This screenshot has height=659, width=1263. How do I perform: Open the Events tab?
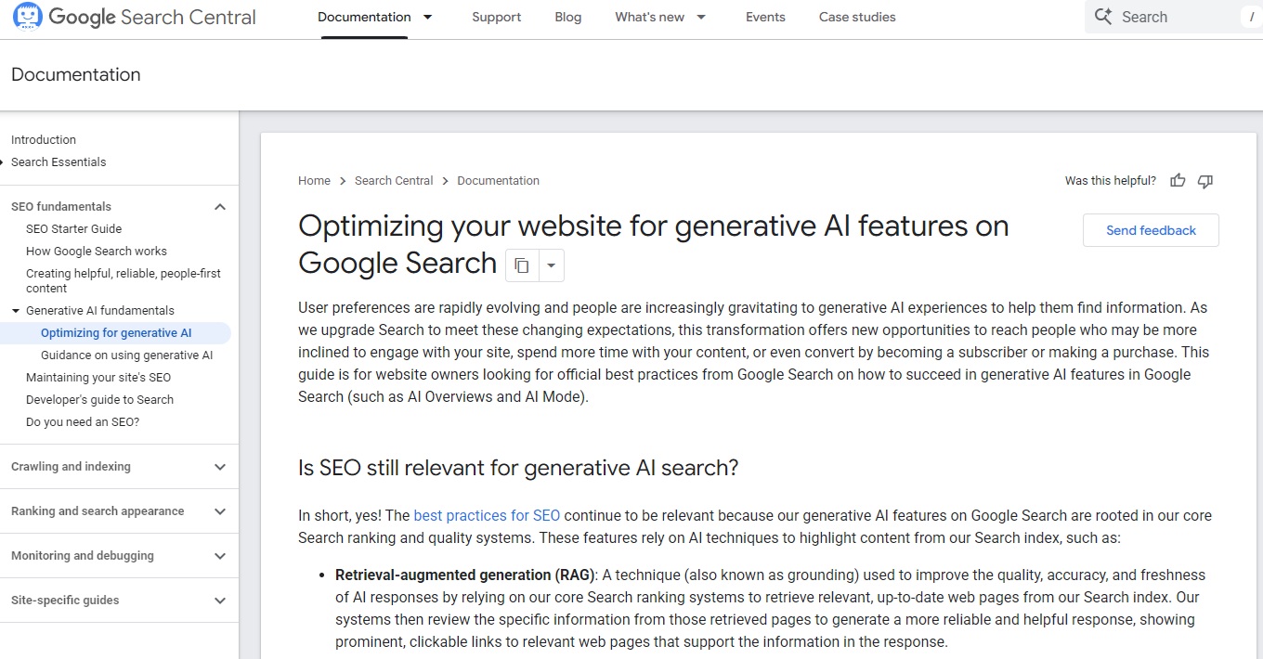[765, 17]
